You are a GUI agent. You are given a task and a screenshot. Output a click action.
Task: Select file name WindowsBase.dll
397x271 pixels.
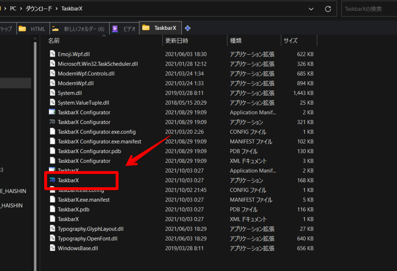pos(78,248)
